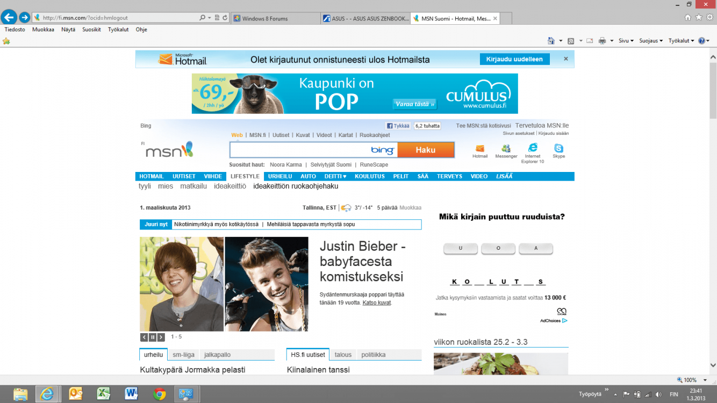Open Google Chrome from the taskbar
Viewport: 717px width, 403px height.
coord(159,394)
